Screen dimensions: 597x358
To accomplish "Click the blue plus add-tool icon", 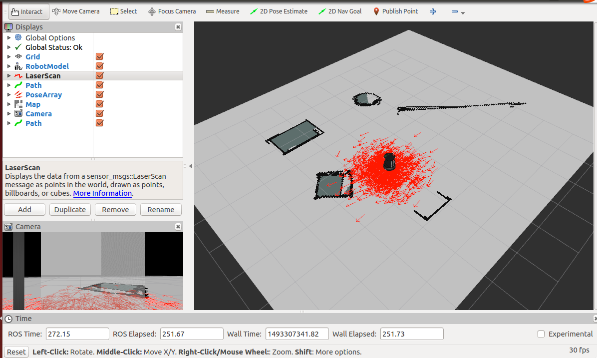I will coord(432,11).
